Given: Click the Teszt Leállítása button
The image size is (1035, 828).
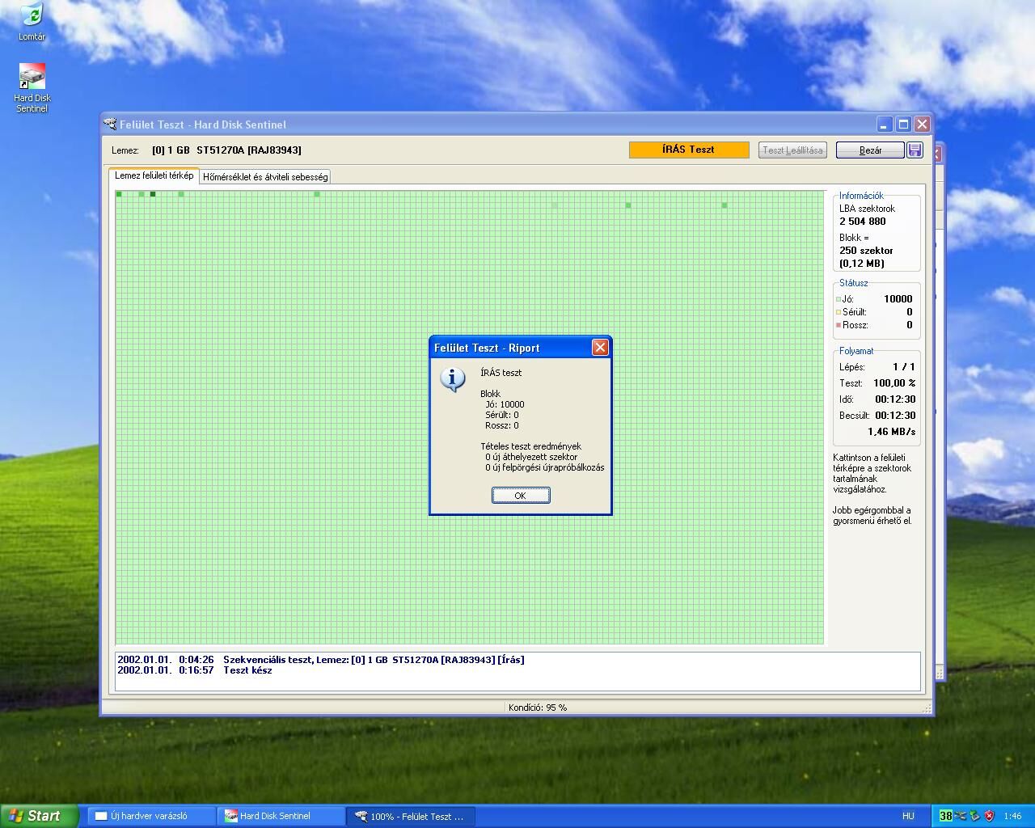Looking at the screenshot, I should click(x=792, y=150).
